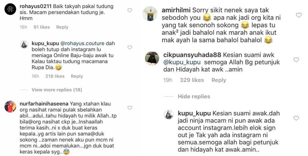Screen dimensions: 308x156
Task: Open rohayus0211 profile avatar
Action: [x=10, y=9]
